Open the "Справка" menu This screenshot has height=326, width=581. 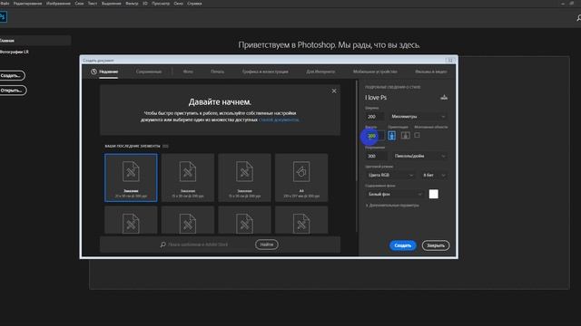click(194, 4)
